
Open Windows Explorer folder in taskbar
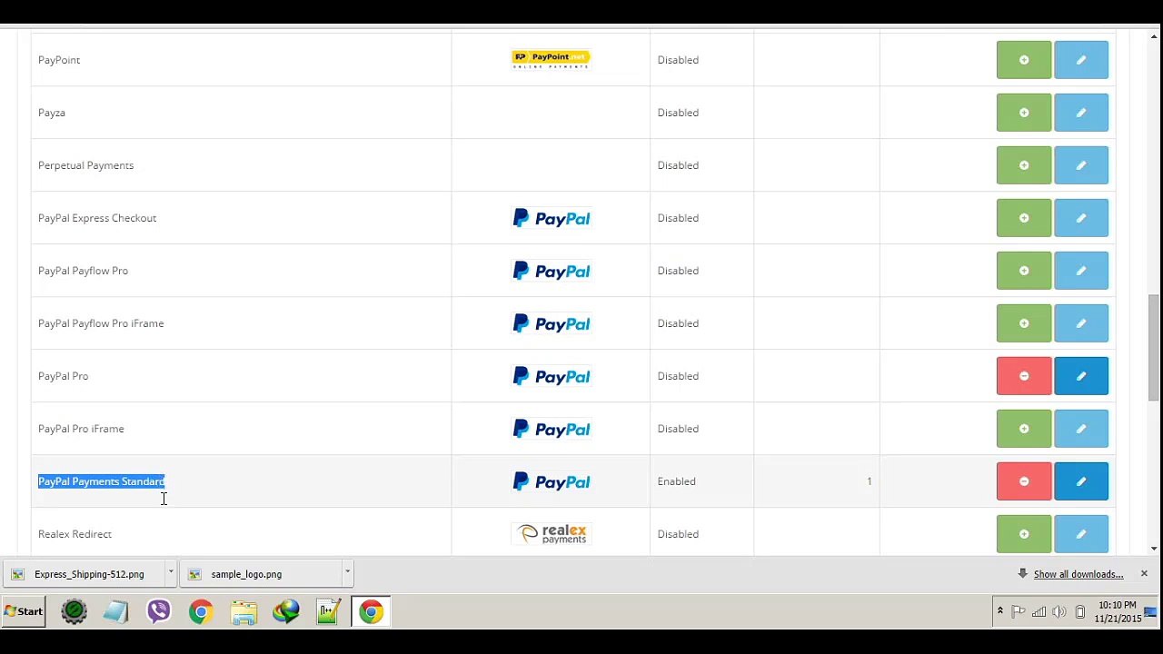[244, 611]
